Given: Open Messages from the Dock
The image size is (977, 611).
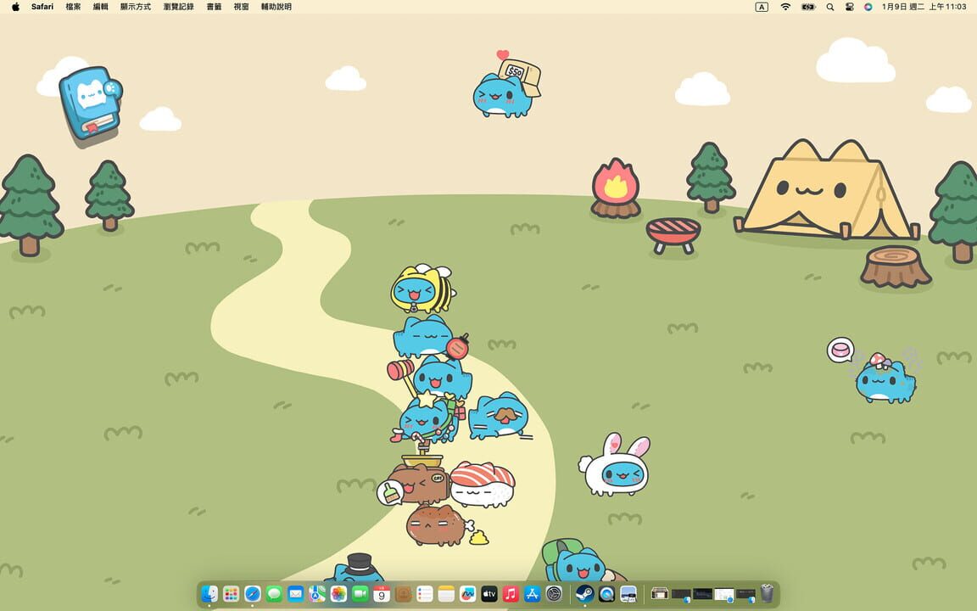Looking at the screenshot, I should pyautogui.click(x=273, y=594).
